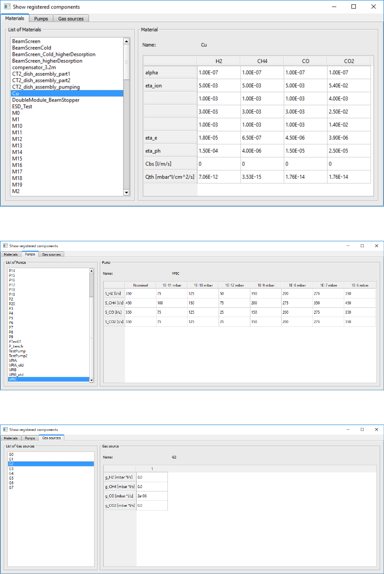This screenshot has height=574, width=384.
Task: Choose the ESD_Test material entry
Action: (x=22, y=107)
